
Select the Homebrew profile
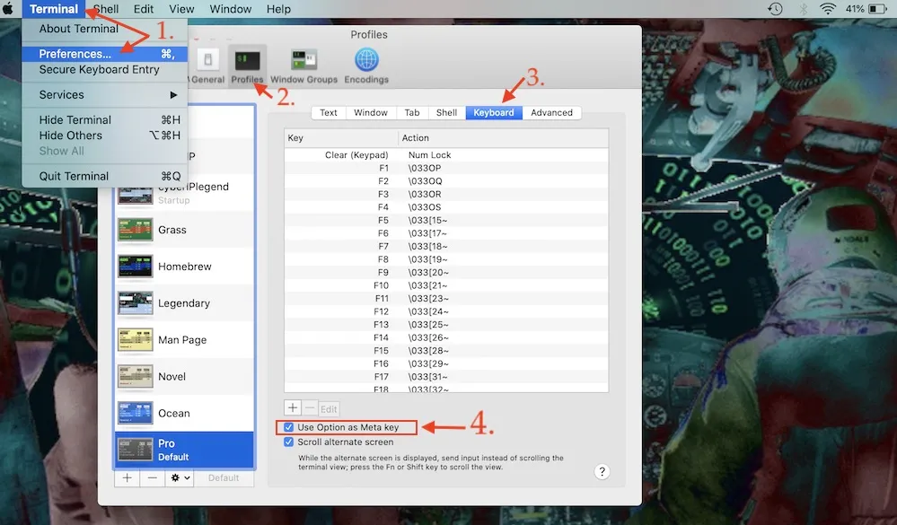click(x=184, y=267)
